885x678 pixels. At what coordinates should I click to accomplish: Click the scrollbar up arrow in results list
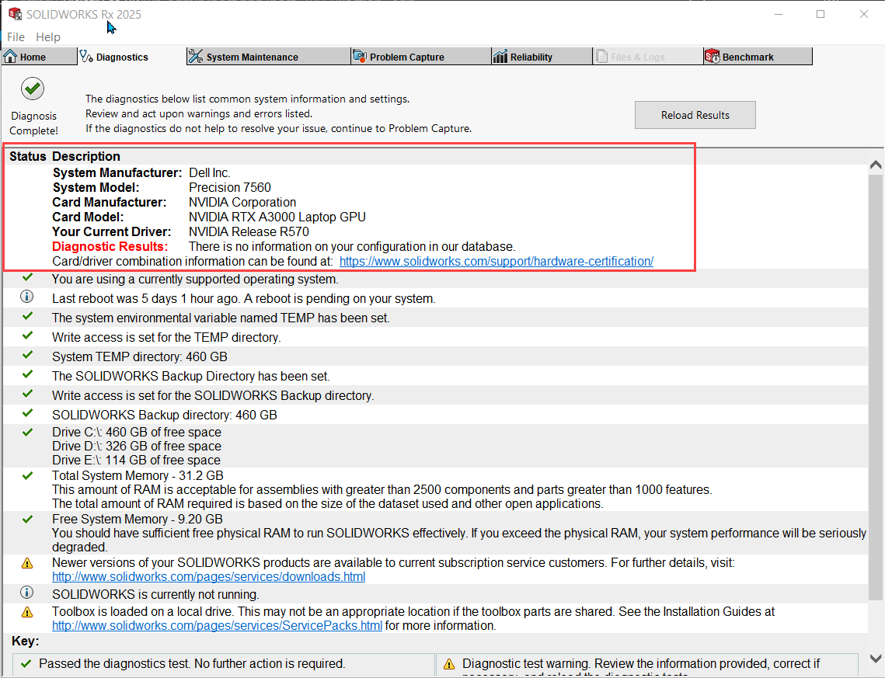pos(876,165)
